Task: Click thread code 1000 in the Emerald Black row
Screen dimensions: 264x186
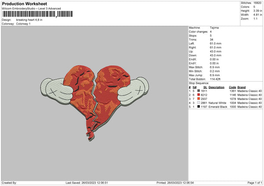Action: pyautogui.click(x=233, y=107)
